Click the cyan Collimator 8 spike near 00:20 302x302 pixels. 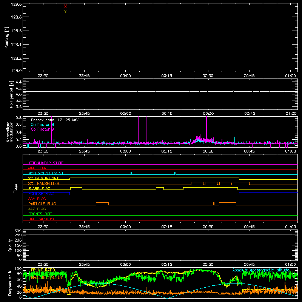pyautogui.click(x=181, y=129)
